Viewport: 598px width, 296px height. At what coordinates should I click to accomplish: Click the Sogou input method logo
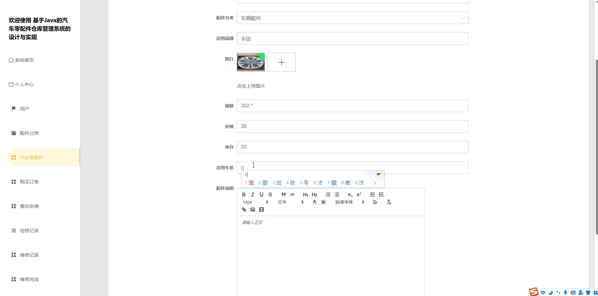(x=534, y=292)
